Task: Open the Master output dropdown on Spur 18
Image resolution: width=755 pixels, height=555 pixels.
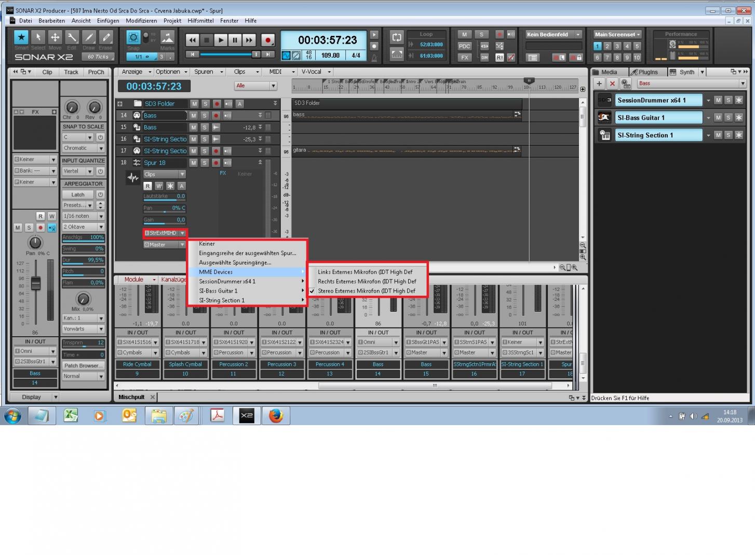Action: 164,245
